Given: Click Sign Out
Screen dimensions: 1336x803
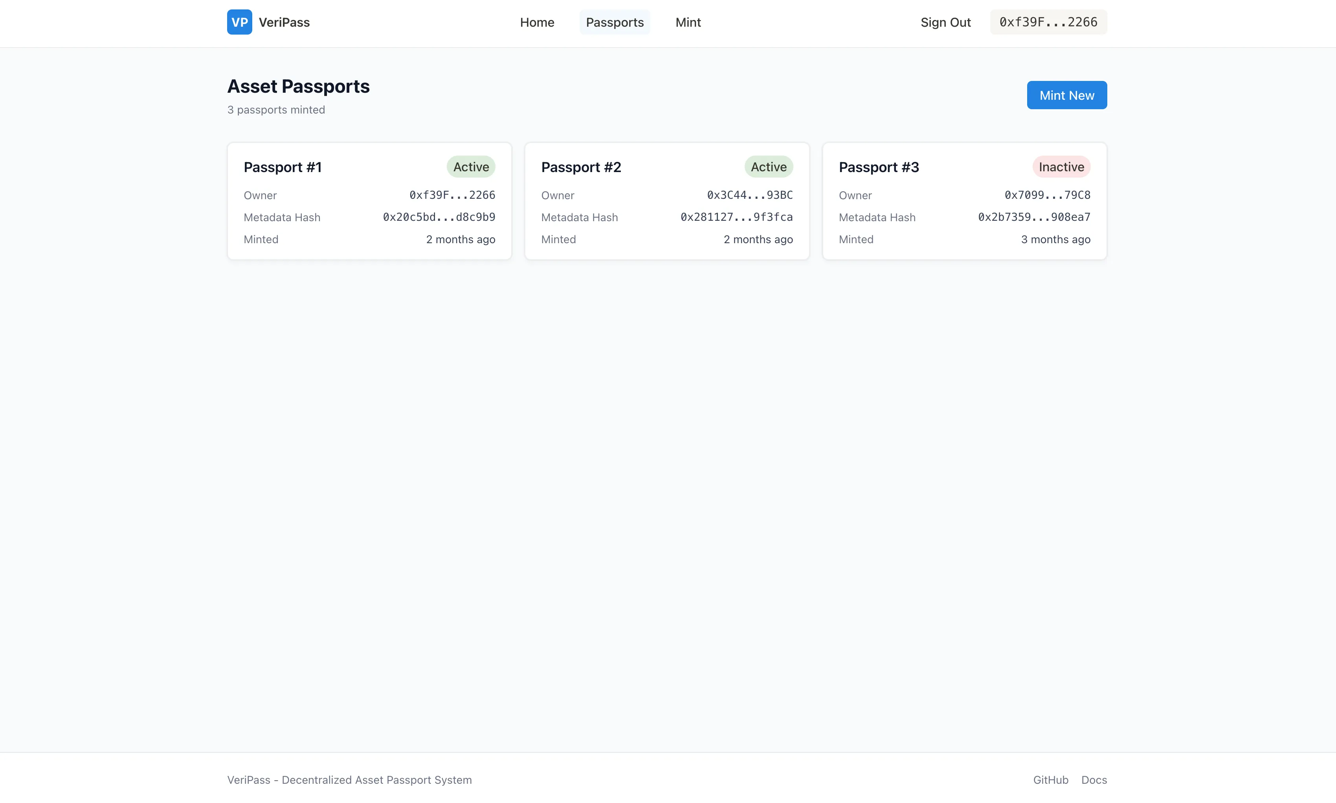Looking at the screenshot, I should coord(945,22).
